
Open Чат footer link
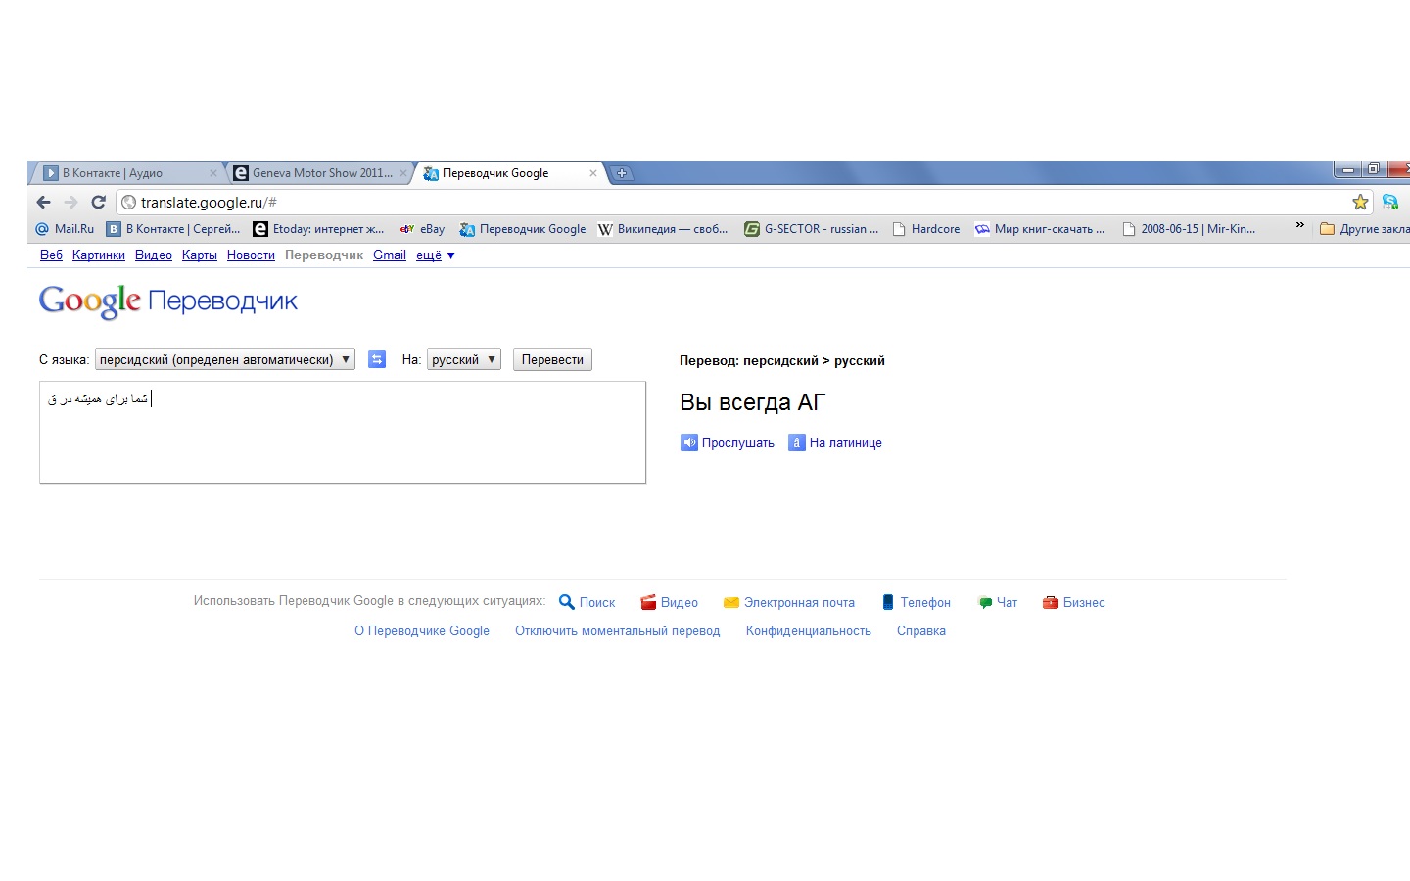click(998, 602)
